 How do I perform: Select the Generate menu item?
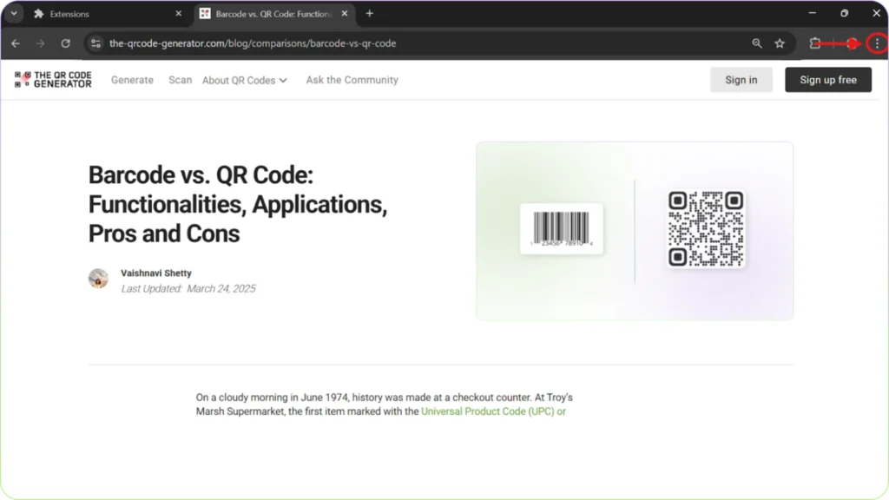[x=132, y=79]
